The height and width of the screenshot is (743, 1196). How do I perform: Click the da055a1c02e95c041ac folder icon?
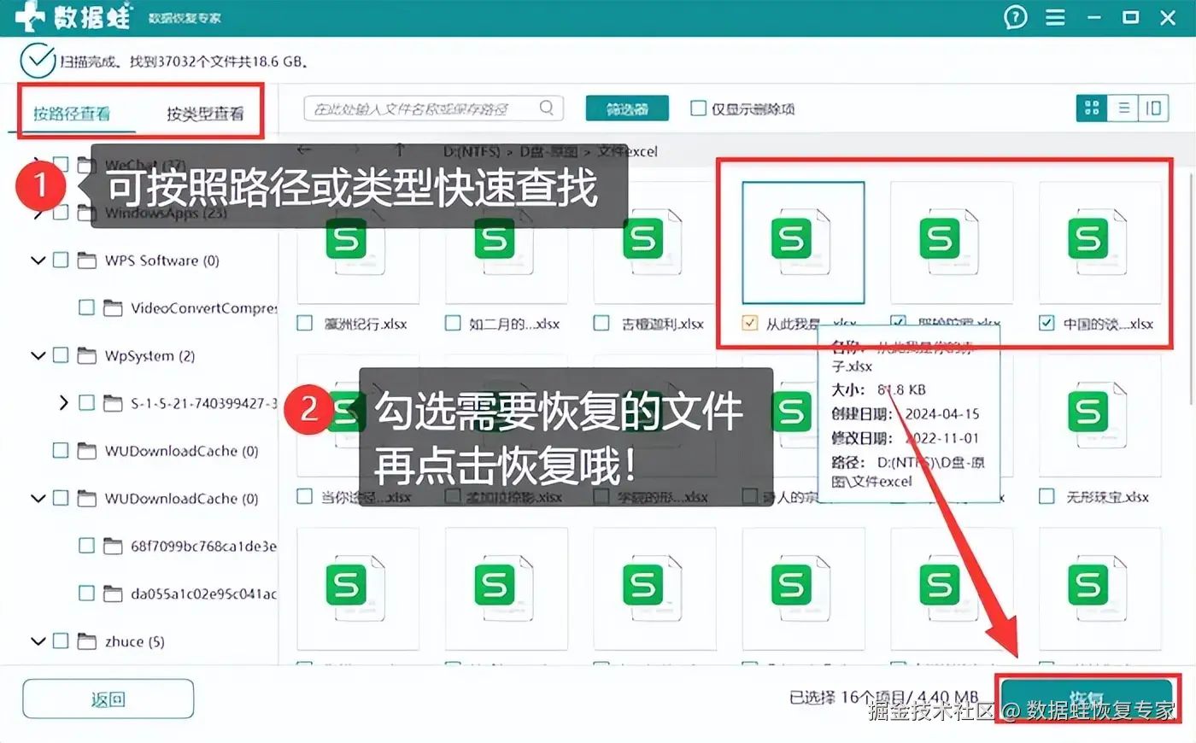click(x=113, y=594)
